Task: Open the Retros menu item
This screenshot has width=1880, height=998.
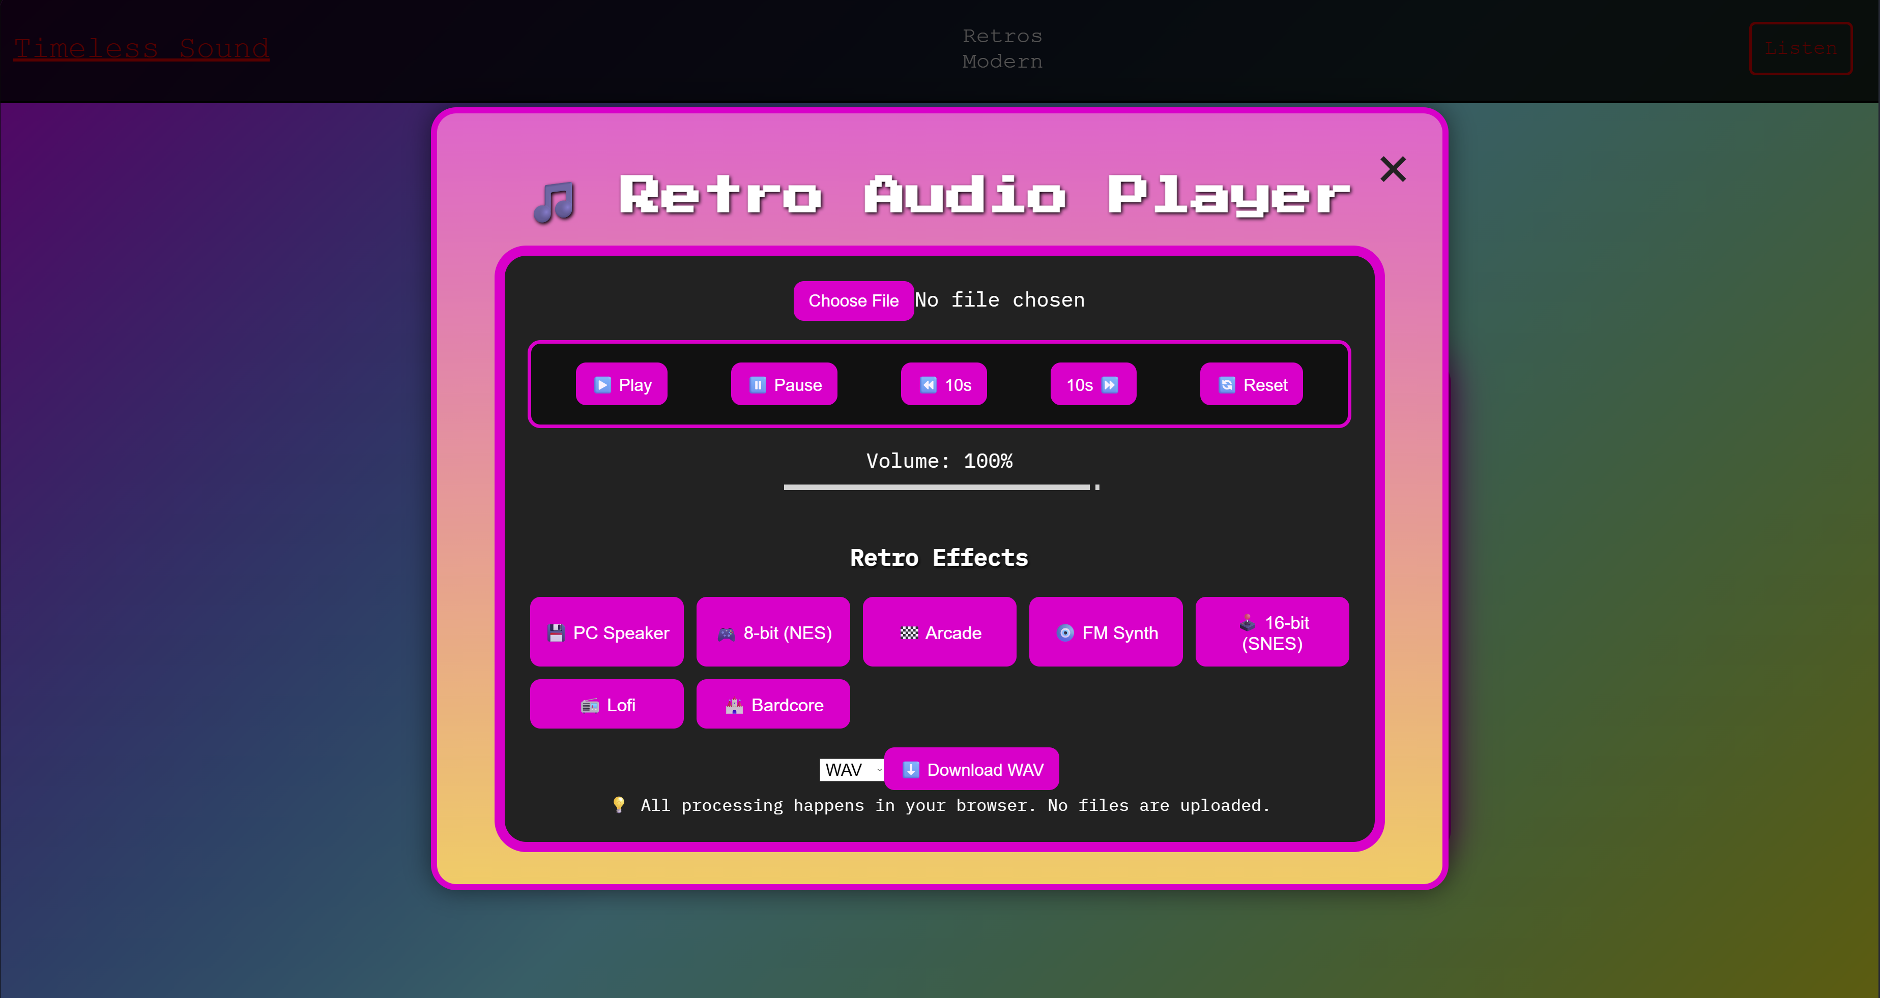Action: 1002,36
